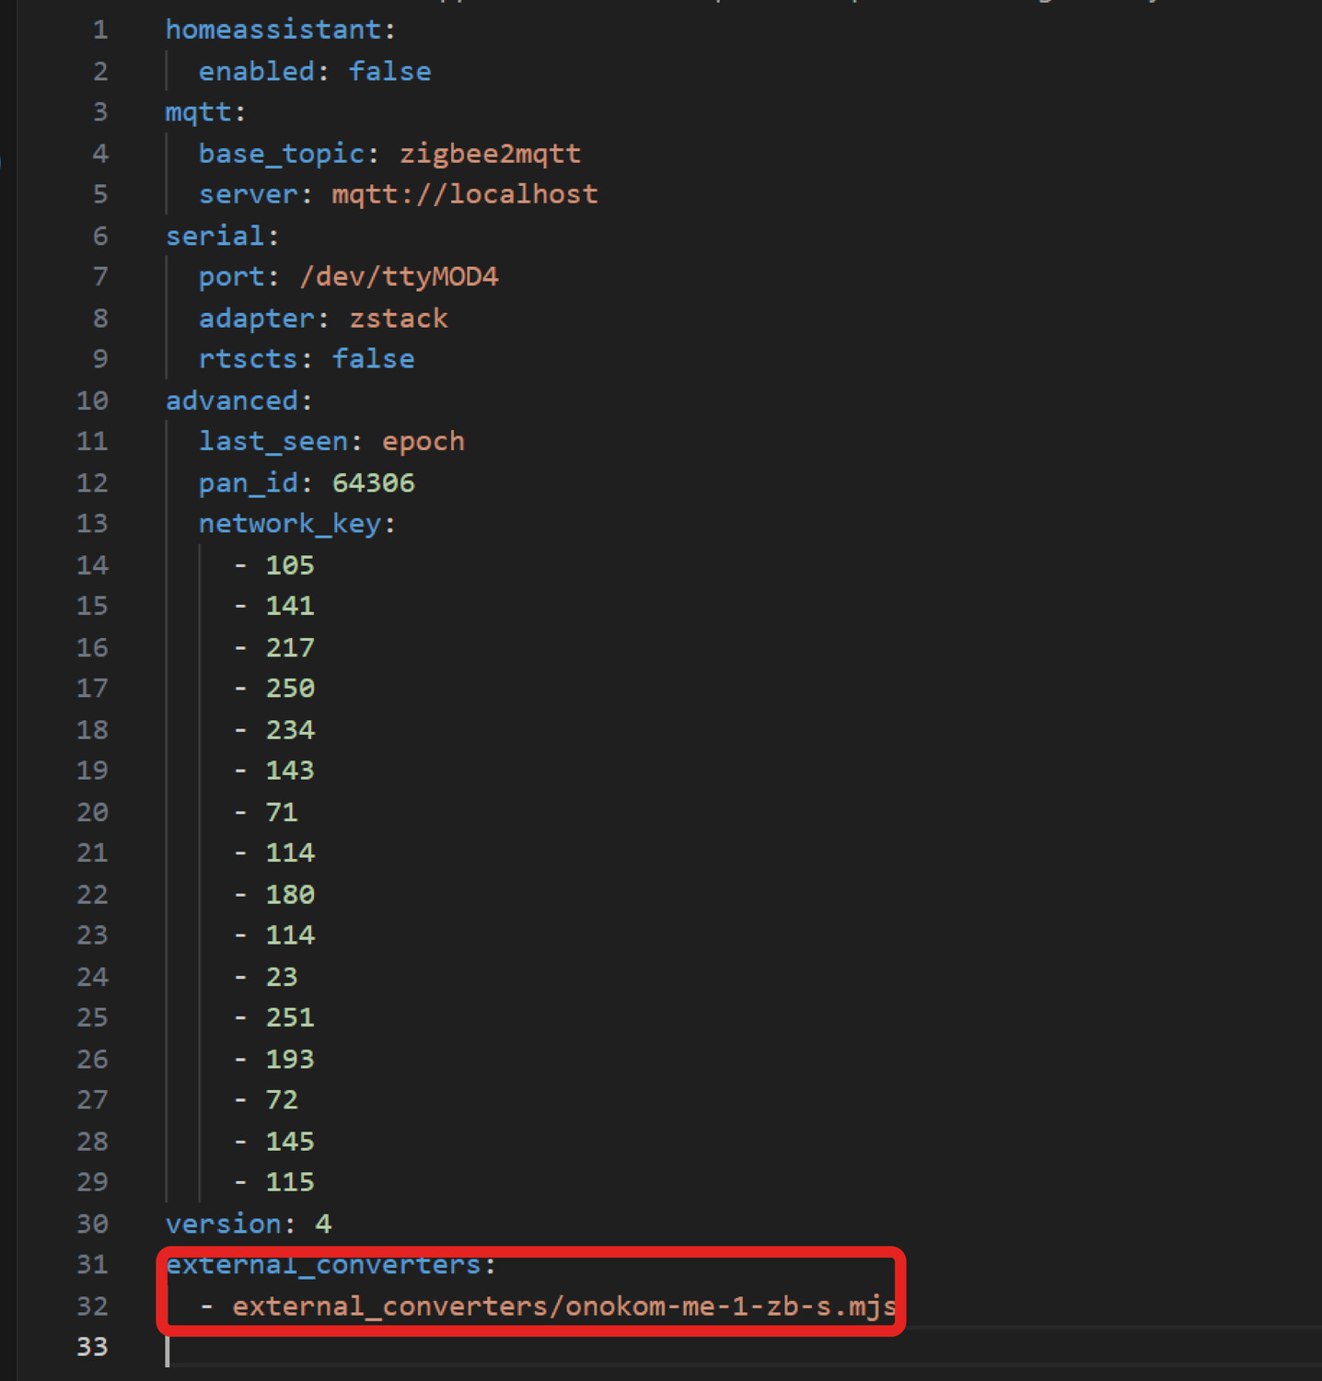Image resolution: width=1322 pixels, height=1381 pixels.
Task: Click the zigbee2mqtt base_topic value
Action: (490, 153)
